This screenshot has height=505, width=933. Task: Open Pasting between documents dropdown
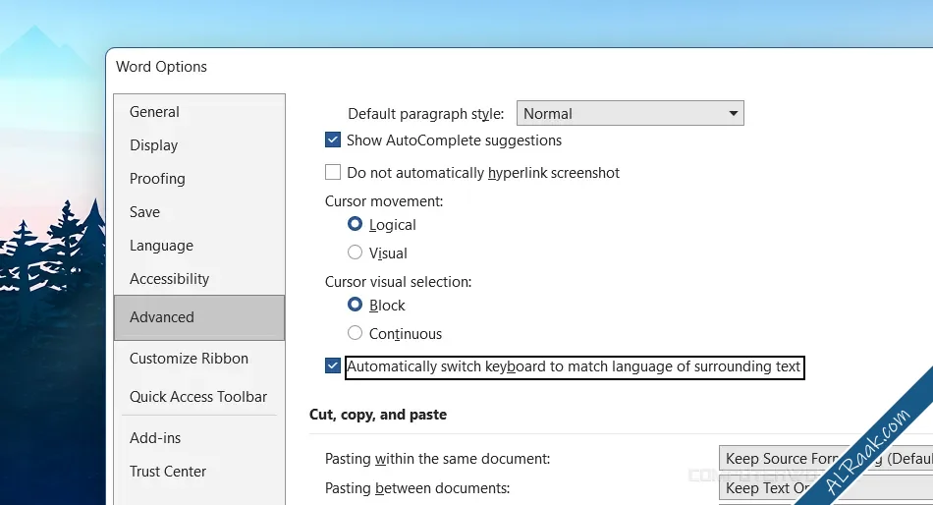826,488
